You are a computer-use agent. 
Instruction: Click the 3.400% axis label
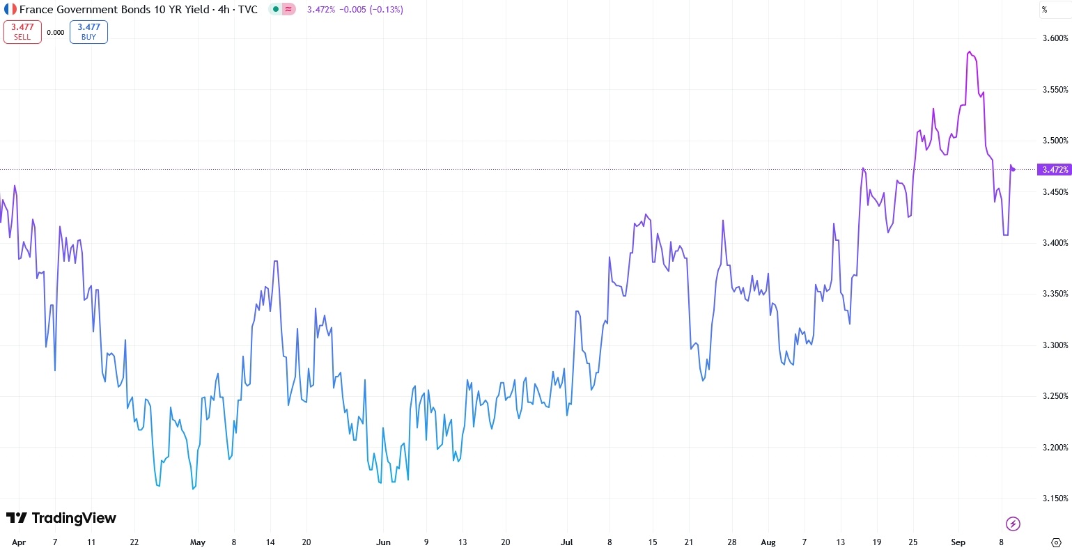pos(1055,243)
